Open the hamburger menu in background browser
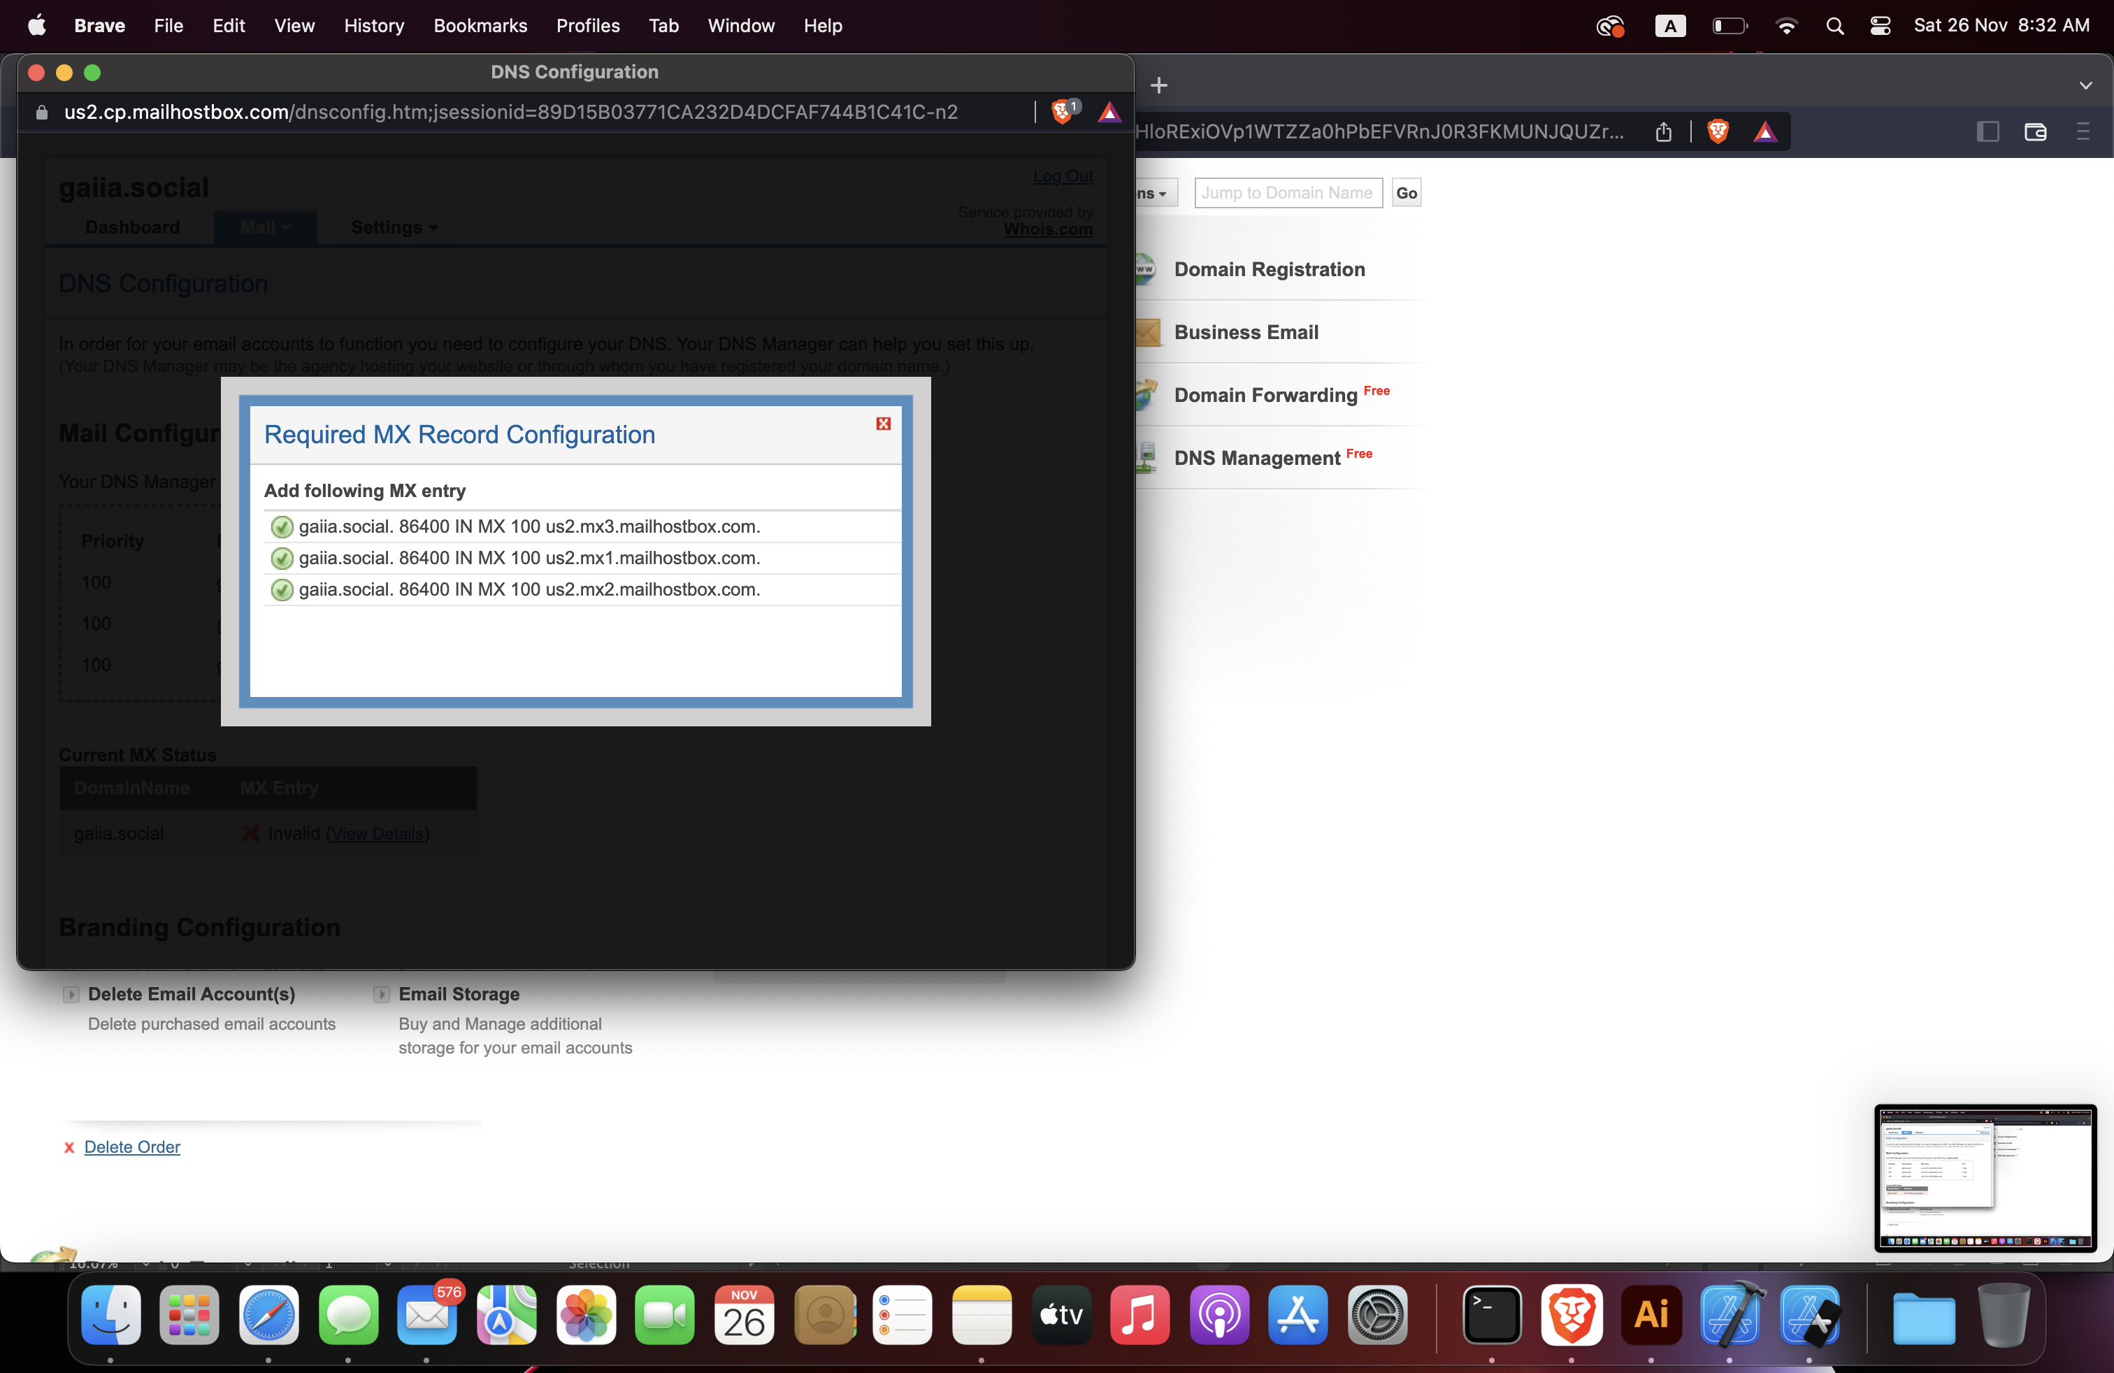 coord(2083,132)
